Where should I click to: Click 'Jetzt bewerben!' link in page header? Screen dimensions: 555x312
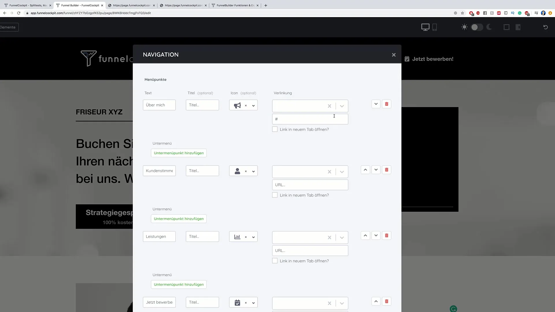pos(429,59)
